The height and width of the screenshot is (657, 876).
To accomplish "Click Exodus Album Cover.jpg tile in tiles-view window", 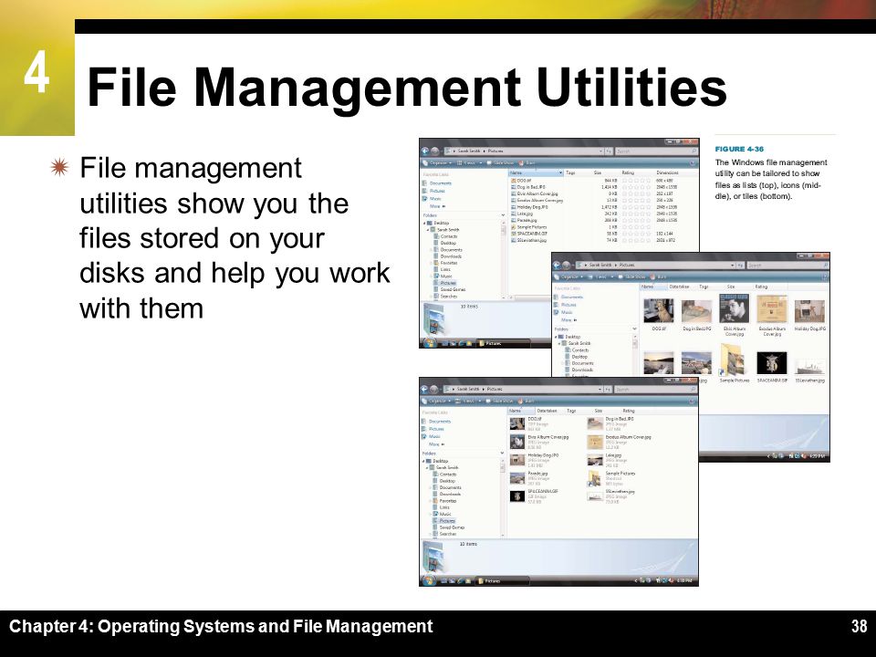I will [619, 442].
